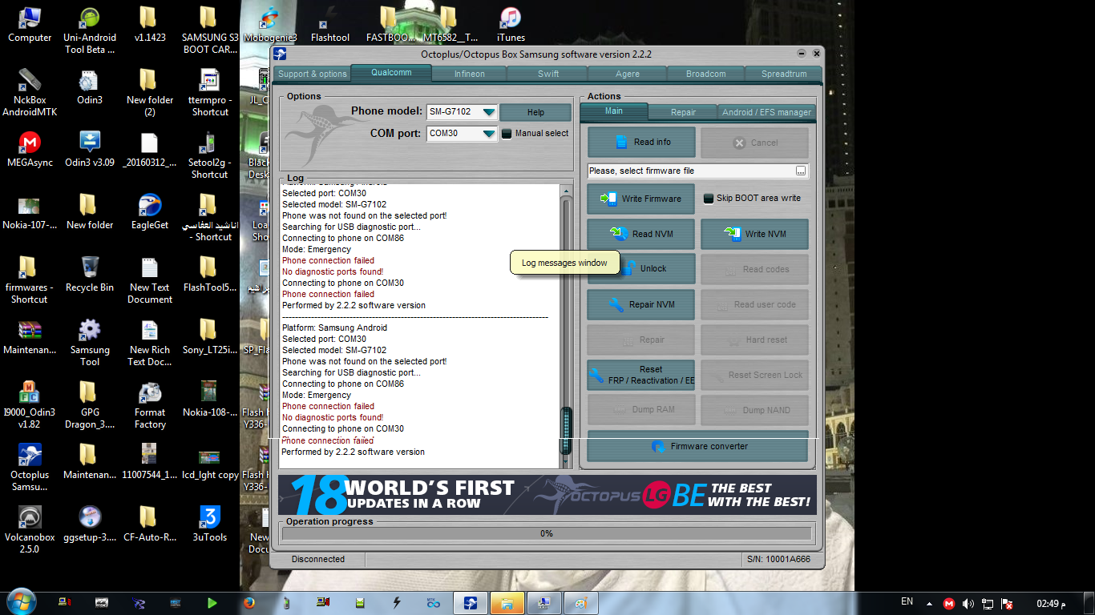This screenshot has width=1095, height=615.
Task: Start Write Firmware operation
Action: coord(641,199)
